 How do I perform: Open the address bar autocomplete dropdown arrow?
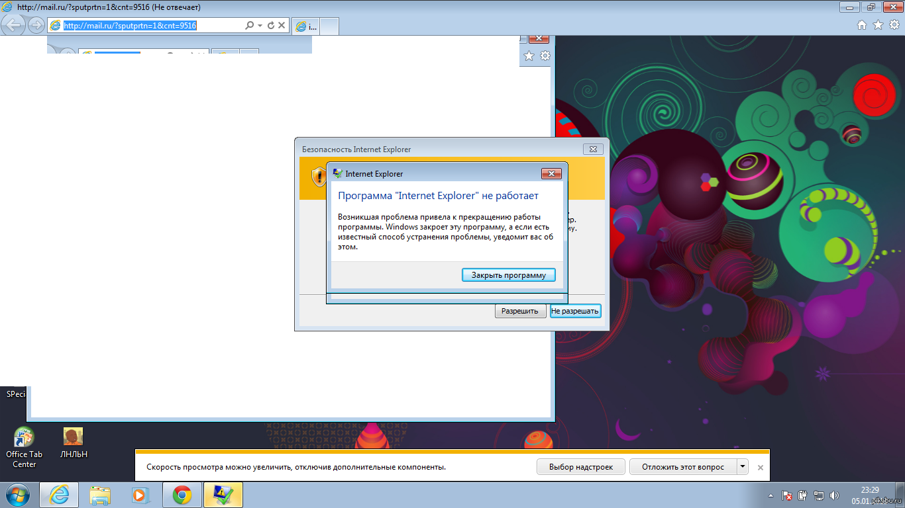click(x=260, y=25)
